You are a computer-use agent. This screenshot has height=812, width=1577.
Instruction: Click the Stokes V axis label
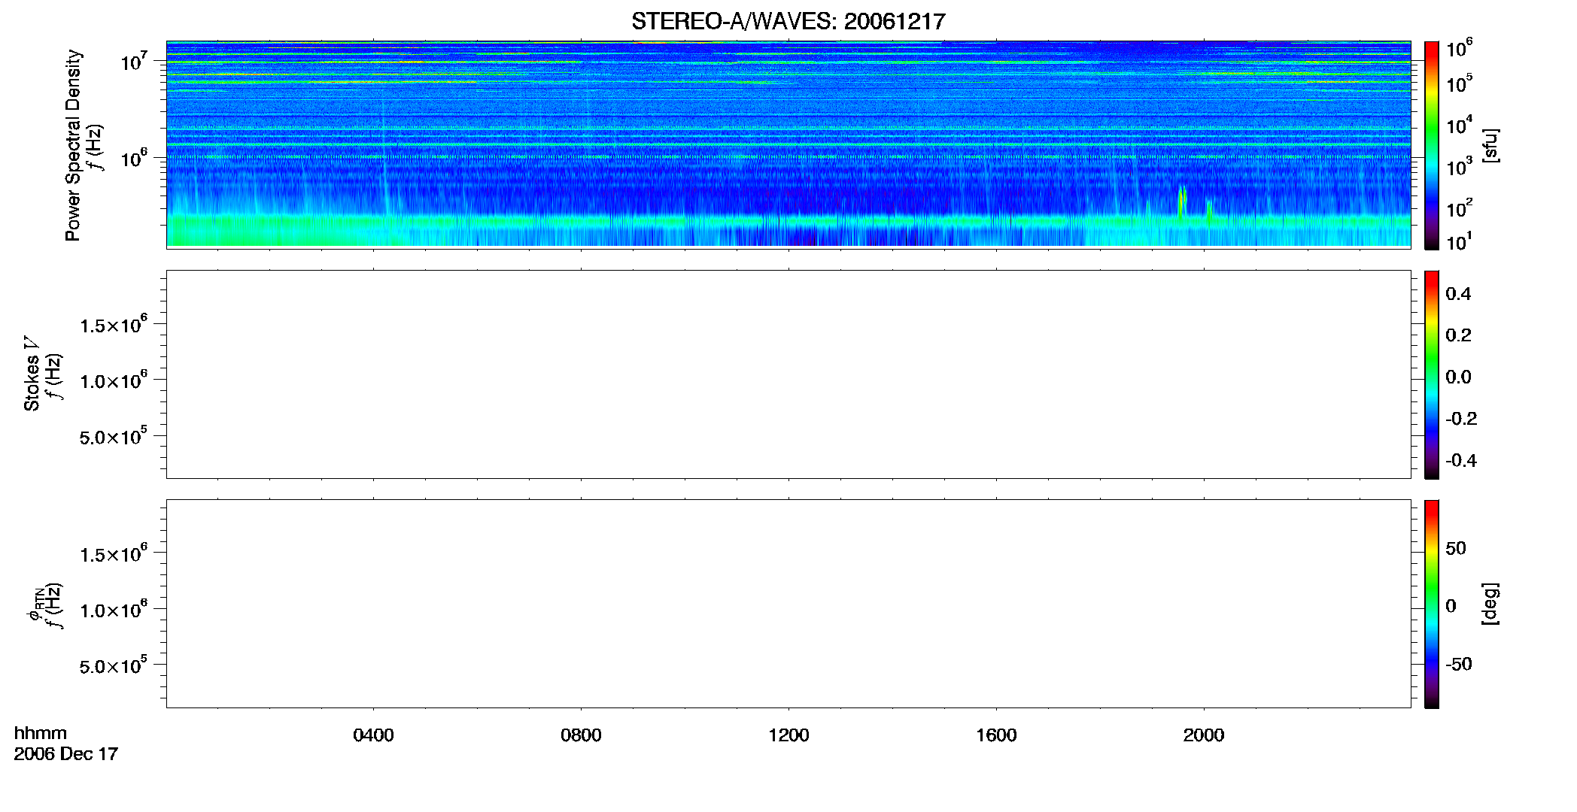click(32, 373)
